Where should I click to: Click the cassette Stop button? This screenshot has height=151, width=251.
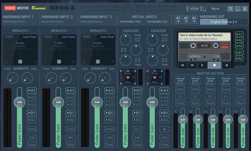click(214, 65)
